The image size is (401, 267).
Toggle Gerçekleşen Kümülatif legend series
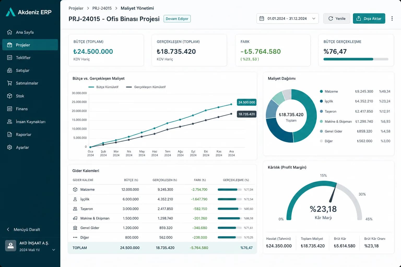click(x=146, y=87)
